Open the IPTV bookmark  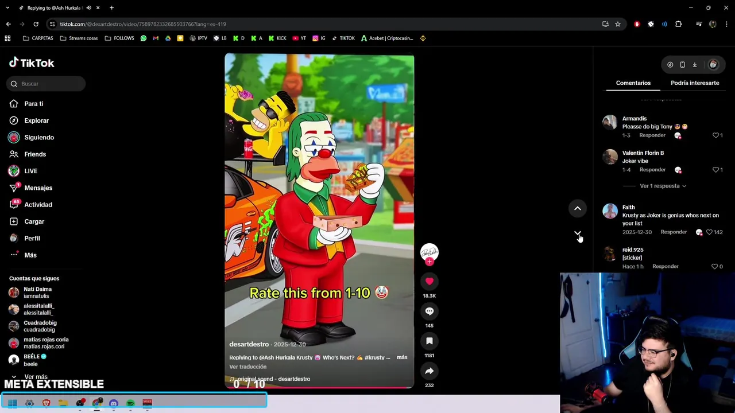(x=198, y=38)
